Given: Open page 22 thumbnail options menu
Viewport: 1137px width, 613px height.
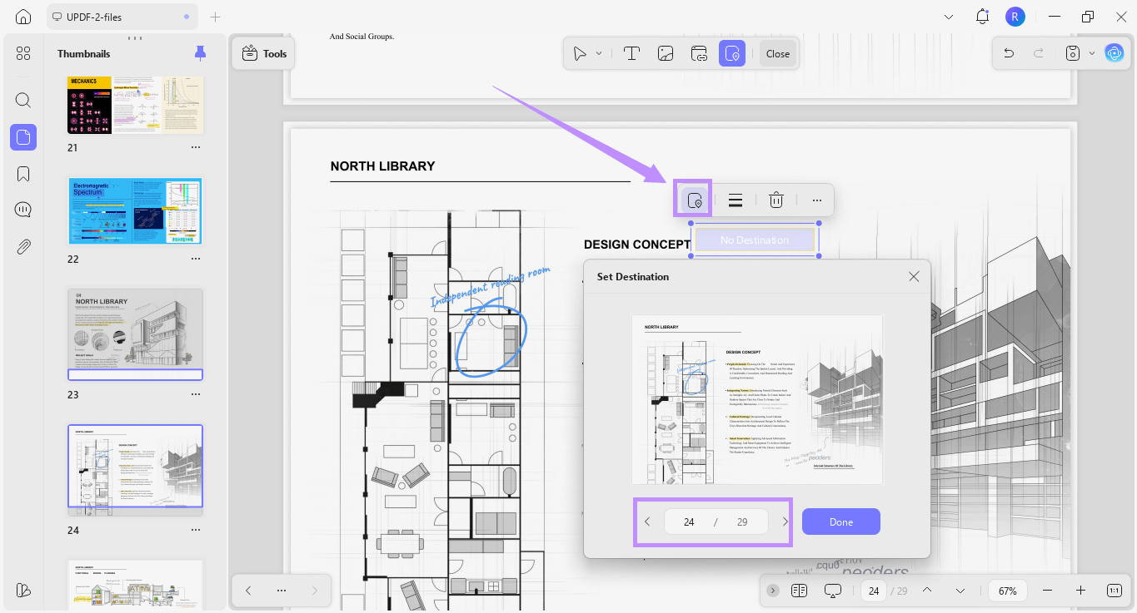Looking at the screenshot, I should coord(196,259).
